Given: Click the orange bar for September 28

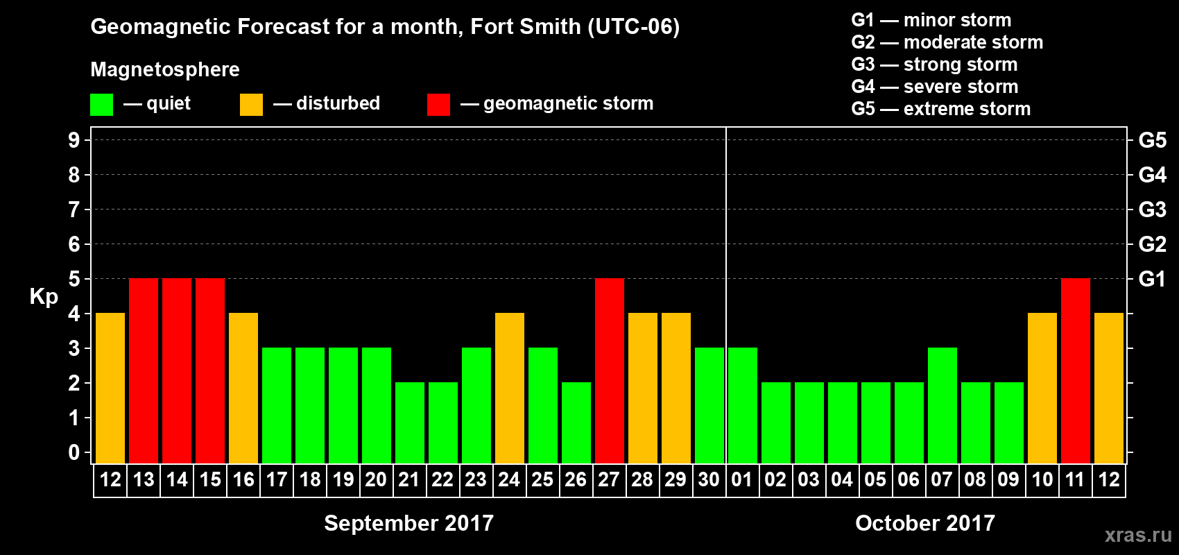Looking at the screenshot, I should click(x=643, y=388).
